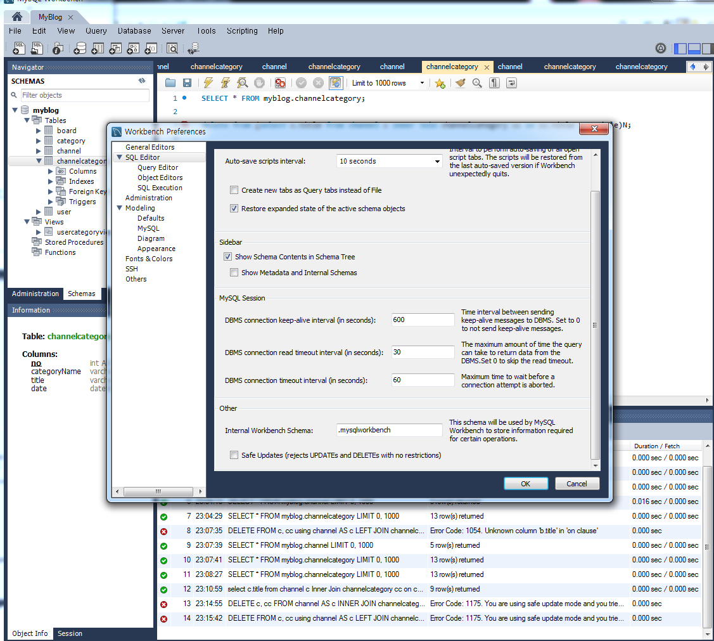The image size is (714, 641).
Task: Open the Query menu
Action: pos(96,31)
